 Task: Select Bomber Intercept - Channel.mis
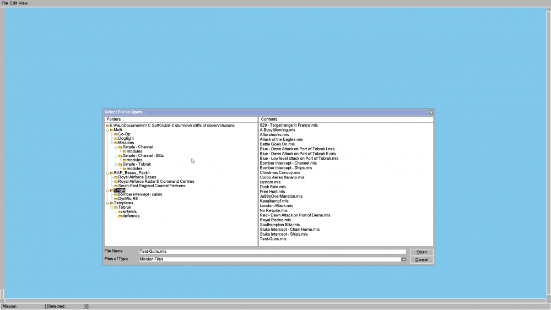pos(288,163)
